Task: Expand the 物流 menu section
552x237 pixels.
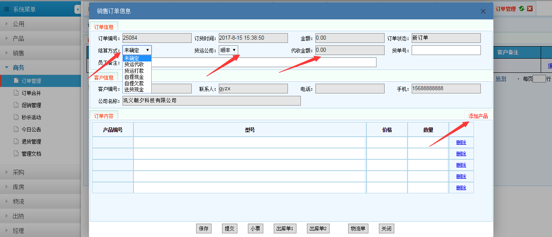Action: click(40, 201)
